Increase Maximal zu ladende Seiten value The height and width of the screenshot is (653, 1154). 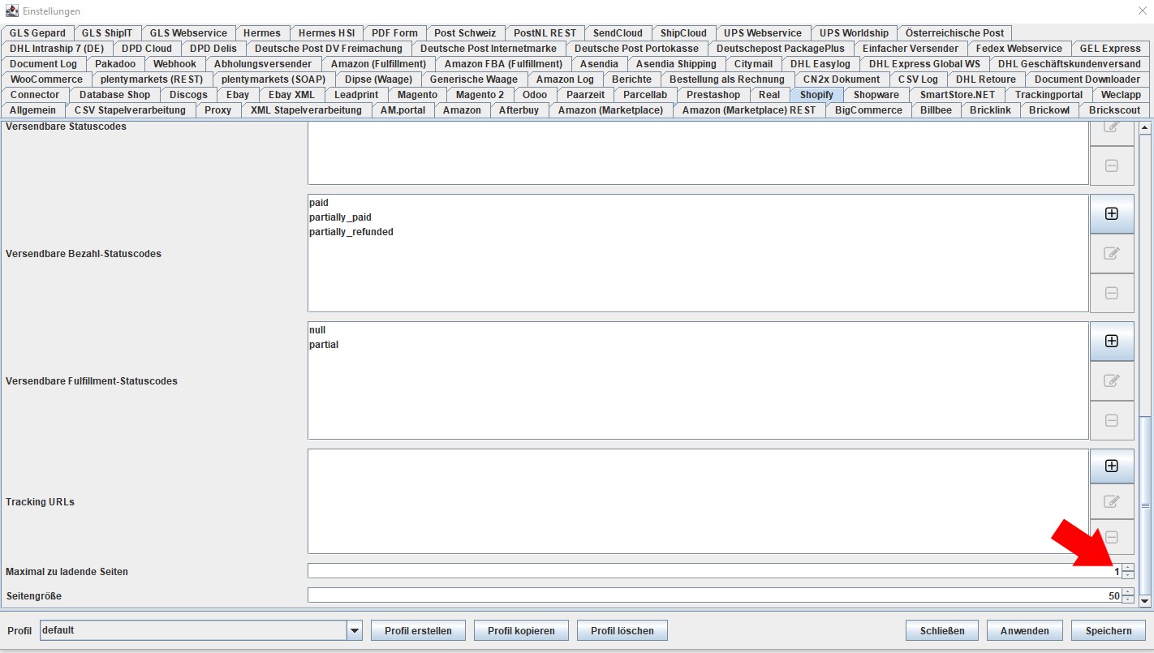click(1128, 567)
